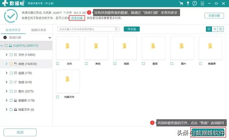This screenshot has height=140, width=229.
Task: Tick checkbox under 视频 folder thumbnail
Action: [x=115, y=64]
